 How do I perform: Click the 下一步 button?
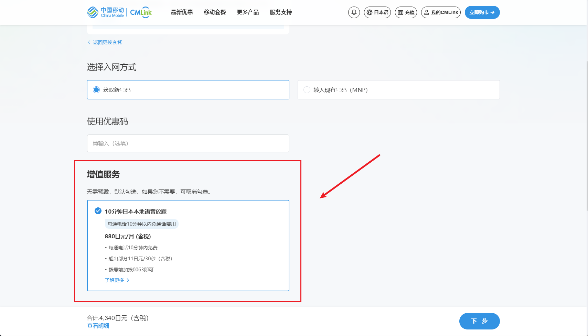point(479,321)
